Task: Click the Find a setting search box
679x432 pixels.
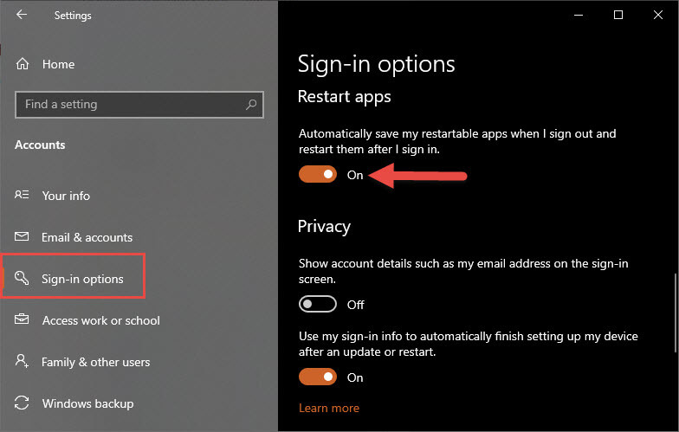Action: click(x=139, y=104)
